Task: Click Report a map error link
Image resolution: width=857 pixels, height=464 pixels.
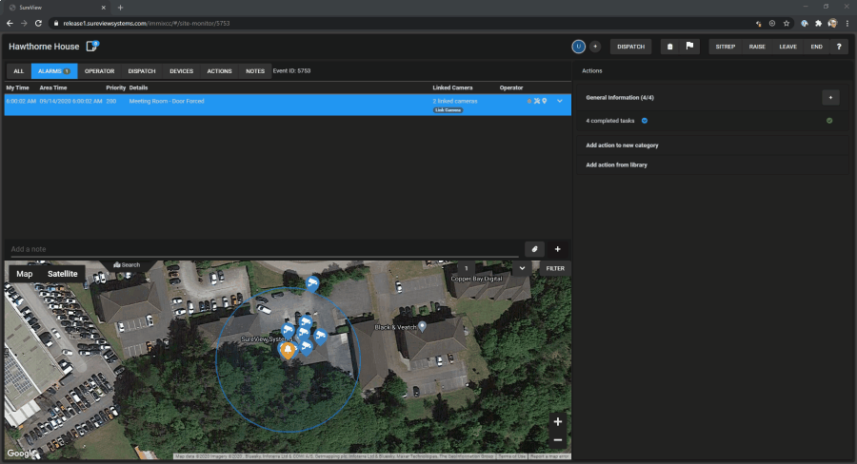Action: click(549, 456)
